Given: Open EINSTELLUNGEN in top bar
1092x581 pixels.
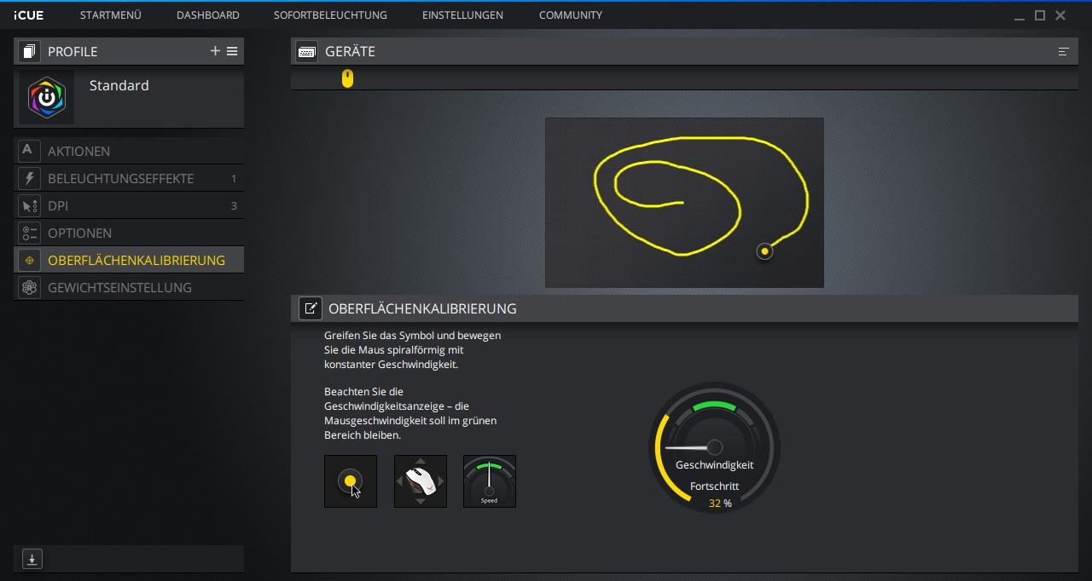Looking at the screenshot, I should (x=462, y=15).
